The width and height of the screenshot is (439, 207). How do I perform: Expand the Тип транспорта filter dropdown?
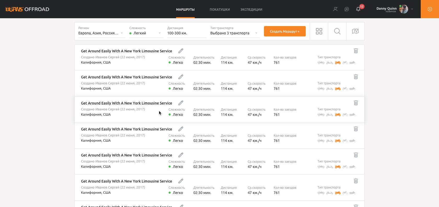click(234, 33)
